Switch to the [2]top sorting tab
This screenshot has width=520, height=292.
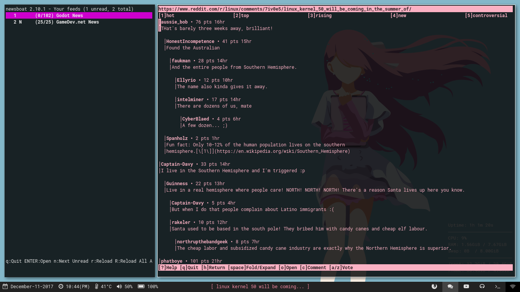241,16
